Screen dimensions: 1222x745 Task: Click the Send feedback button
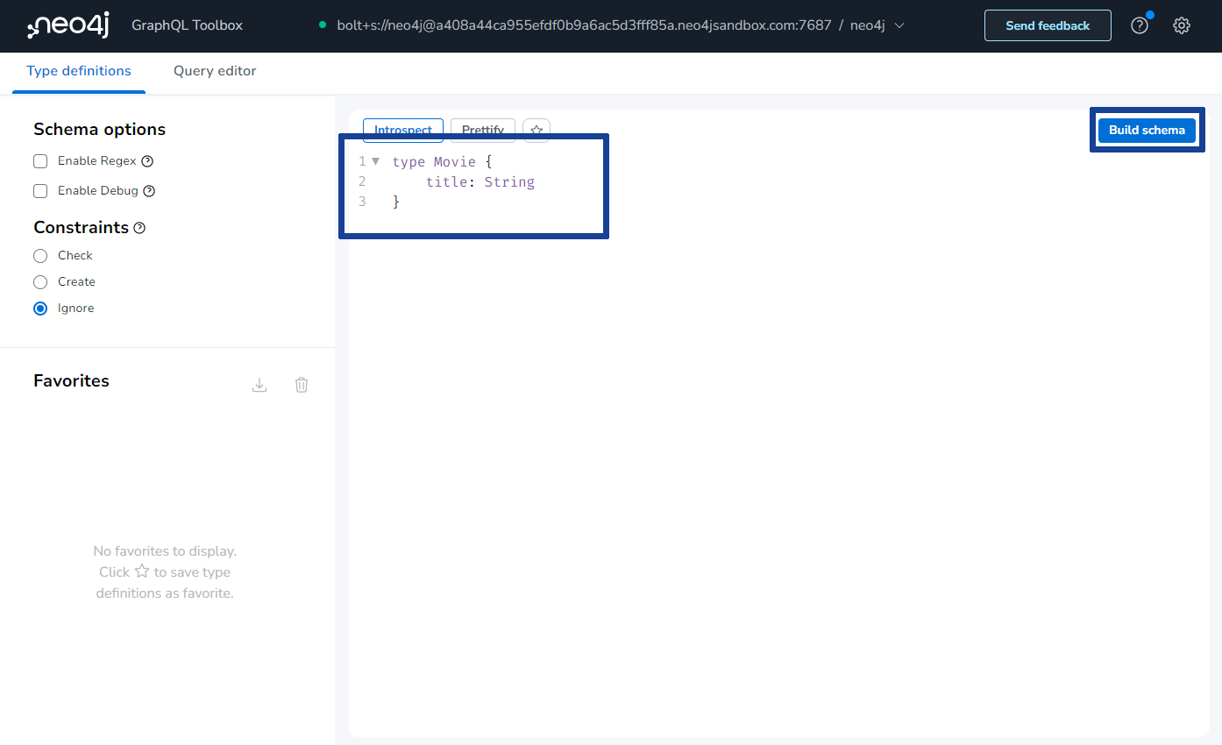pos(1048,25)
